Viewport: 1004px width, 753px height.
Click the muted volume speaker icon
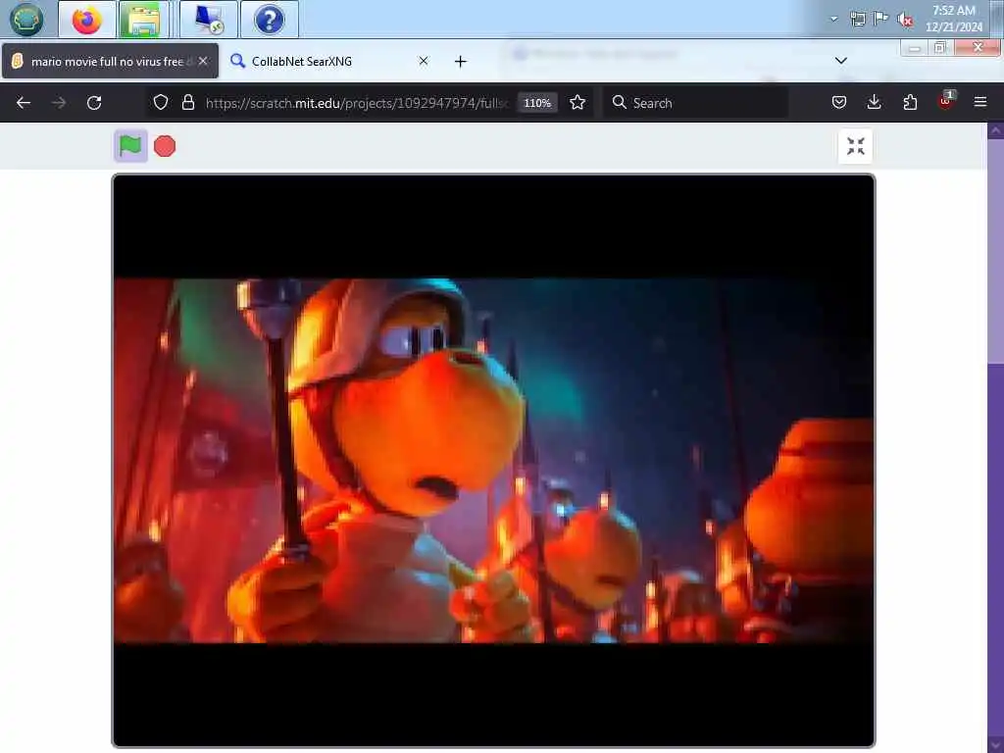pyautogui.click(x=905, y=20)
